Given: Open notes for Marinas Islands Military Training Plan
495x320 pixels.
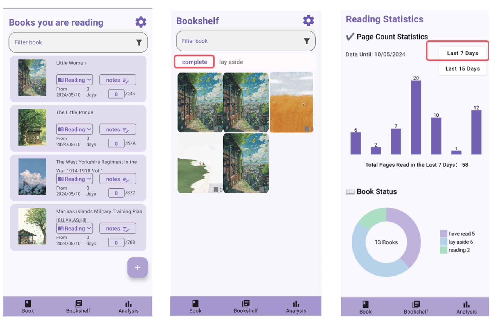Looking at the screenshot, I should coord(117,228).
